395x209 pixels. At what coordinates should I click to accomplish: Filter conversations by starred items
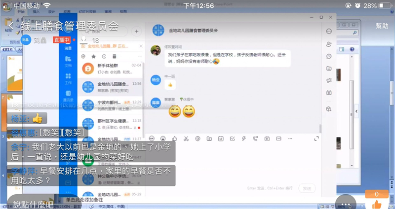click(93, 56)
